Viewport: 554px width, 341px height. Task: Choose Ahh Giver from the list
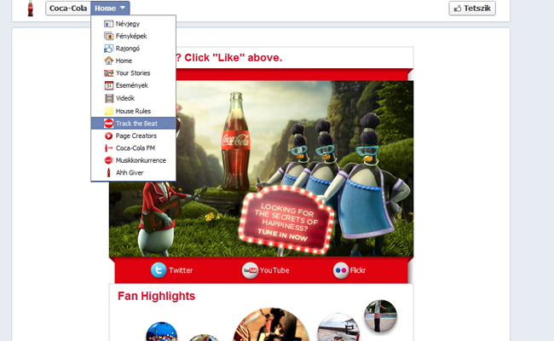point(134,173)
